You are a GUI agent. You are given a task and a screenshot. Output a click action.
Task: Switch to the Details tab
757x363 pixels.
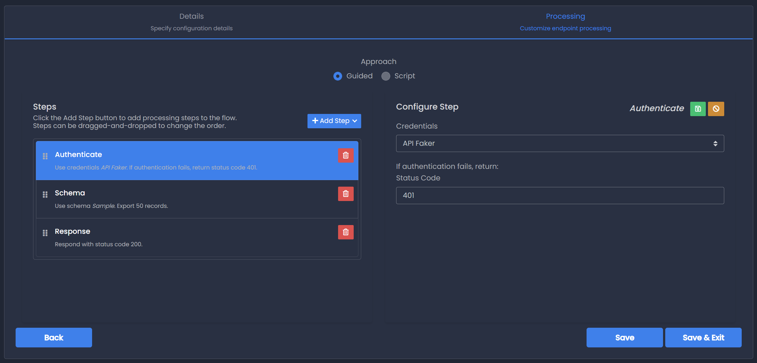[x=191, y=22]
